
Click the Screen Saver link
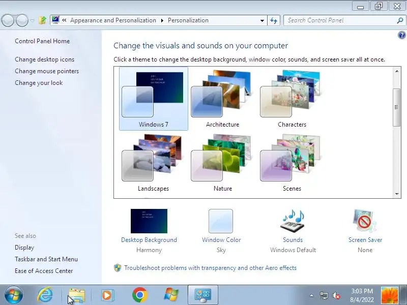(x=365, y=240)
